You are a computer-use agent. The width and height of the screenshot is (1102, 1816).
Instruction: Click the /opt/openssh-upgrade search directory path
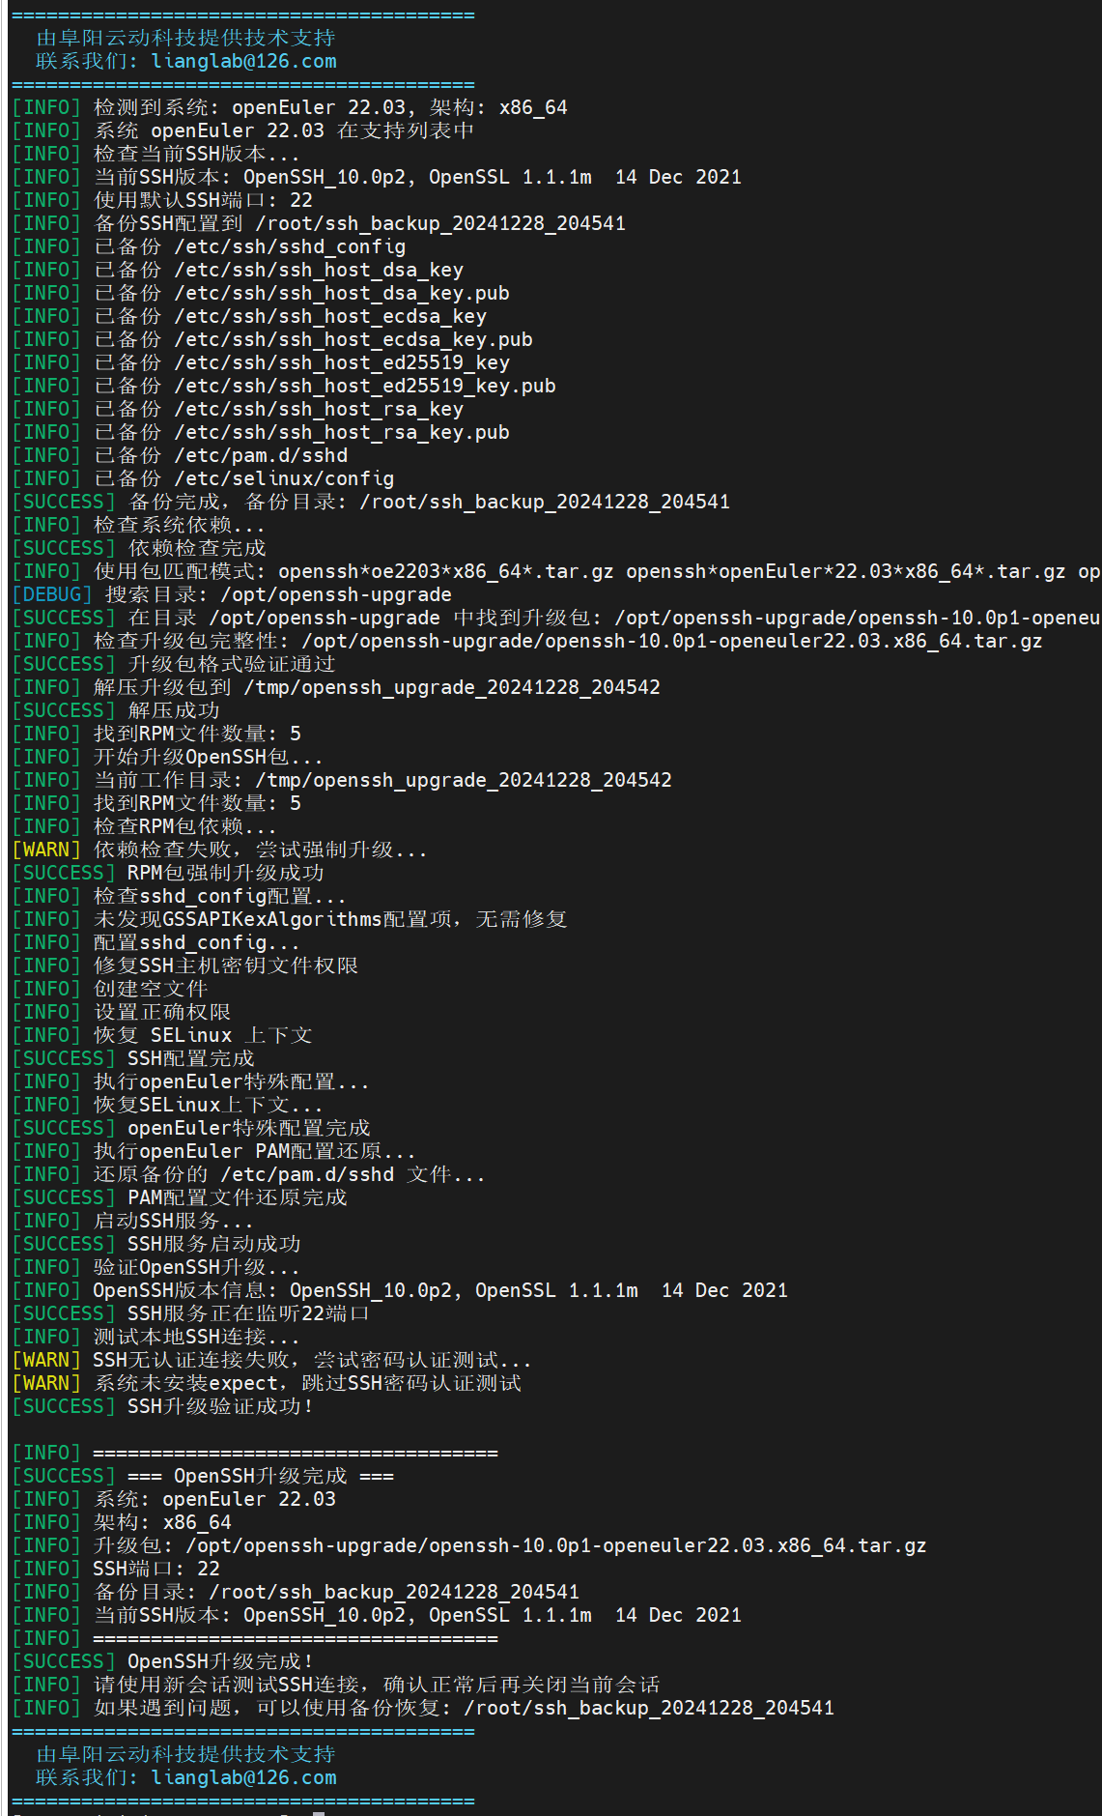(x=336, y=595)
